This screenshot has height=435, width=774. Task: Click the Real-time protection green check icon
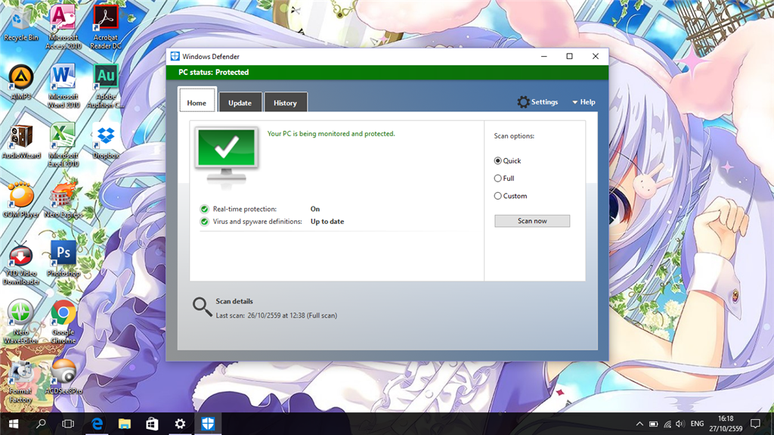204,209
